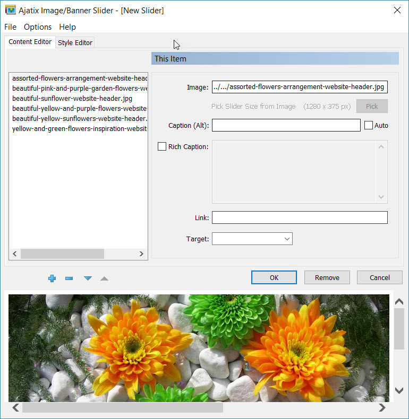Click the blue minus remove-item icon
409x419 pixels.
pos(69,278)
